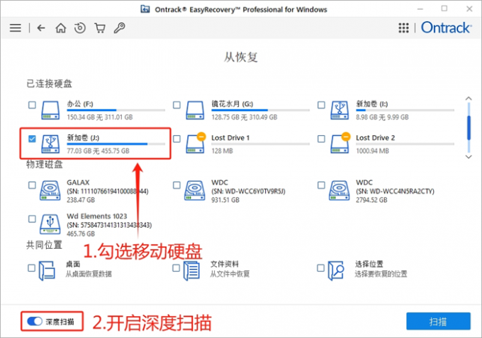The image size is (482, 338).
Task: Click the 新加卷 (I:) USB drive icon
Action: tap(340, 110)
